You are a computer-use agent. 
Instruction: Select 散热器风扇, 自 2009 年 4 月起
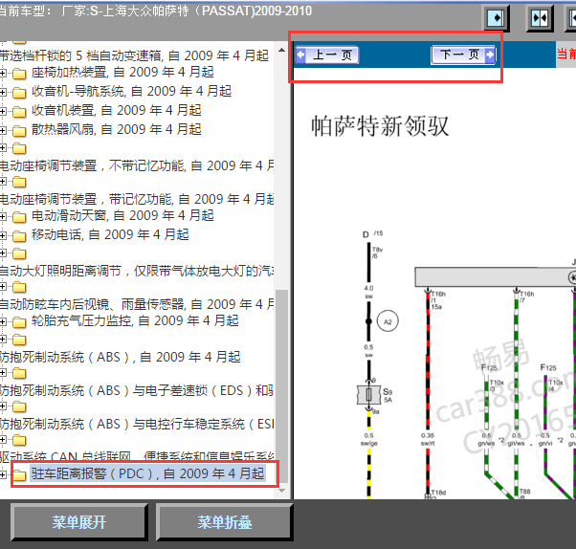pyautogui.click(x=116, y=129)
